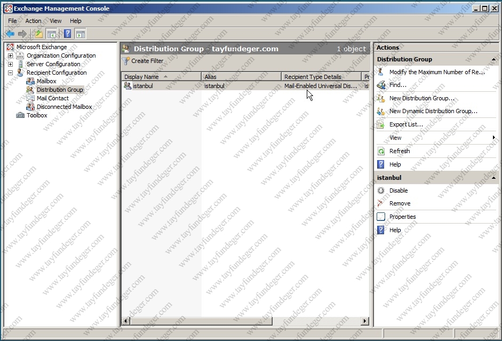Screen dimensions: 502x341
Task: Open the File menu
Action: point(12,21)
